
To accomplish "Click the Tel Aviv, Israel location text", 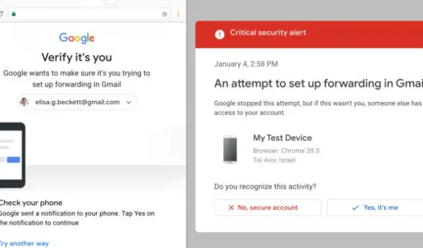I will [274, 160].
